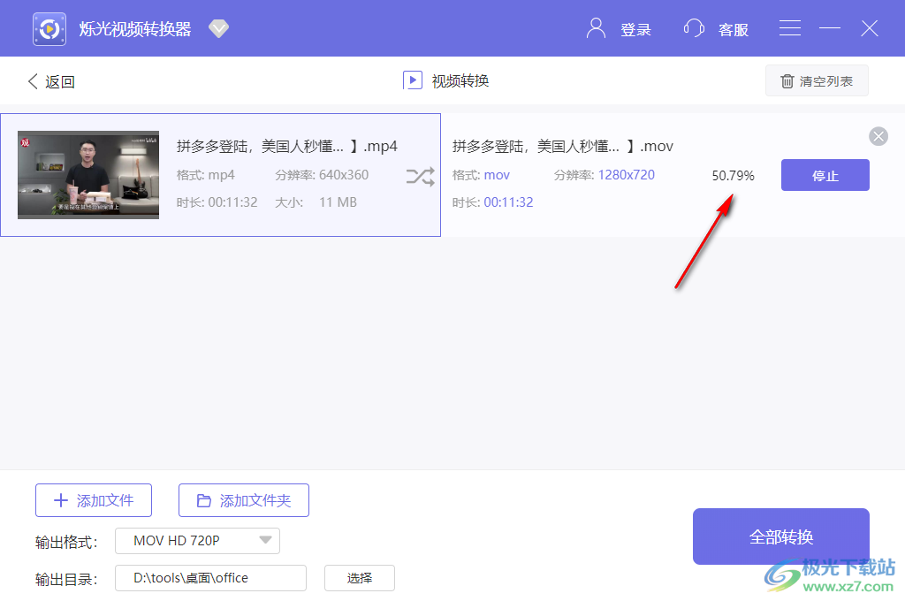Click source resolution 640x360 text
Viewport: 905px width, 601px height.
pyautogui.click(x=344, y=175)
